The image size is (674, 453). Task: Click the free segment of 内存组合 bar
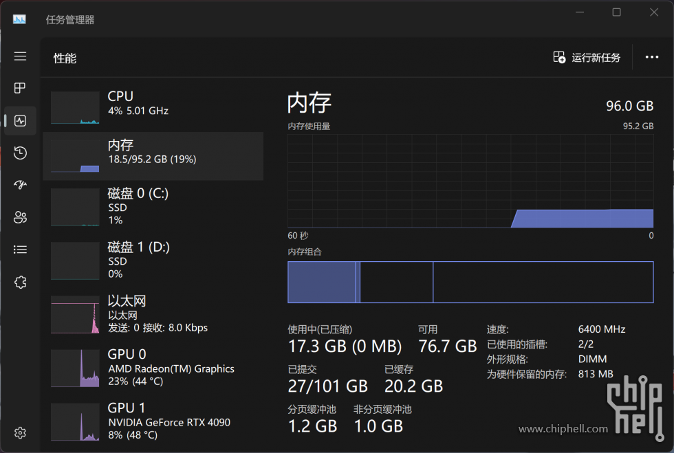(x=543, y=282)
